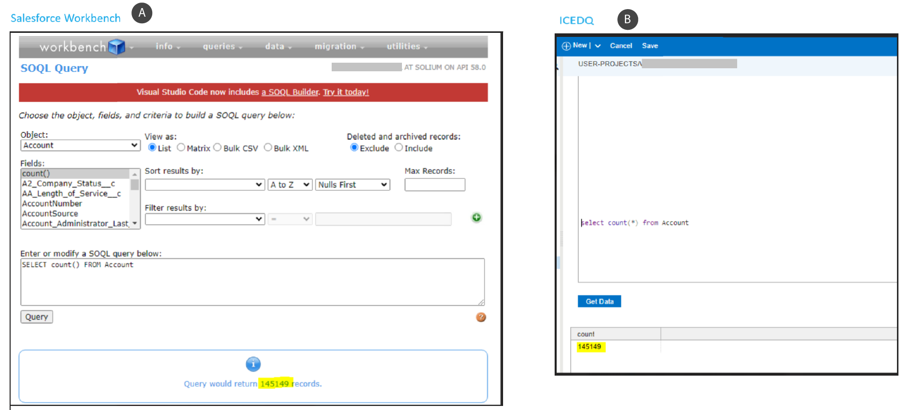The height and width of the screenshot is (410, 904).
Task: Select A2_Company_Status__c in Fields list
Action: 75,184
